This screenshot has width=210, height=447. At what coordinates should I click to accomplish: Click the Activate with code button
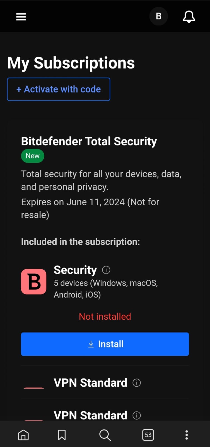[59, 89]
